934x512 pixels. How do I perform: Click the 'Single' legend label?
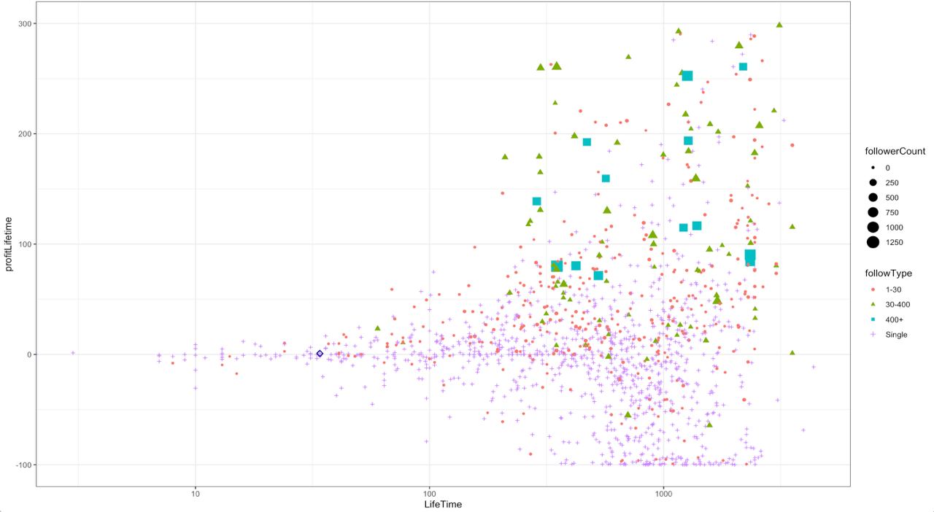[895, 335]
